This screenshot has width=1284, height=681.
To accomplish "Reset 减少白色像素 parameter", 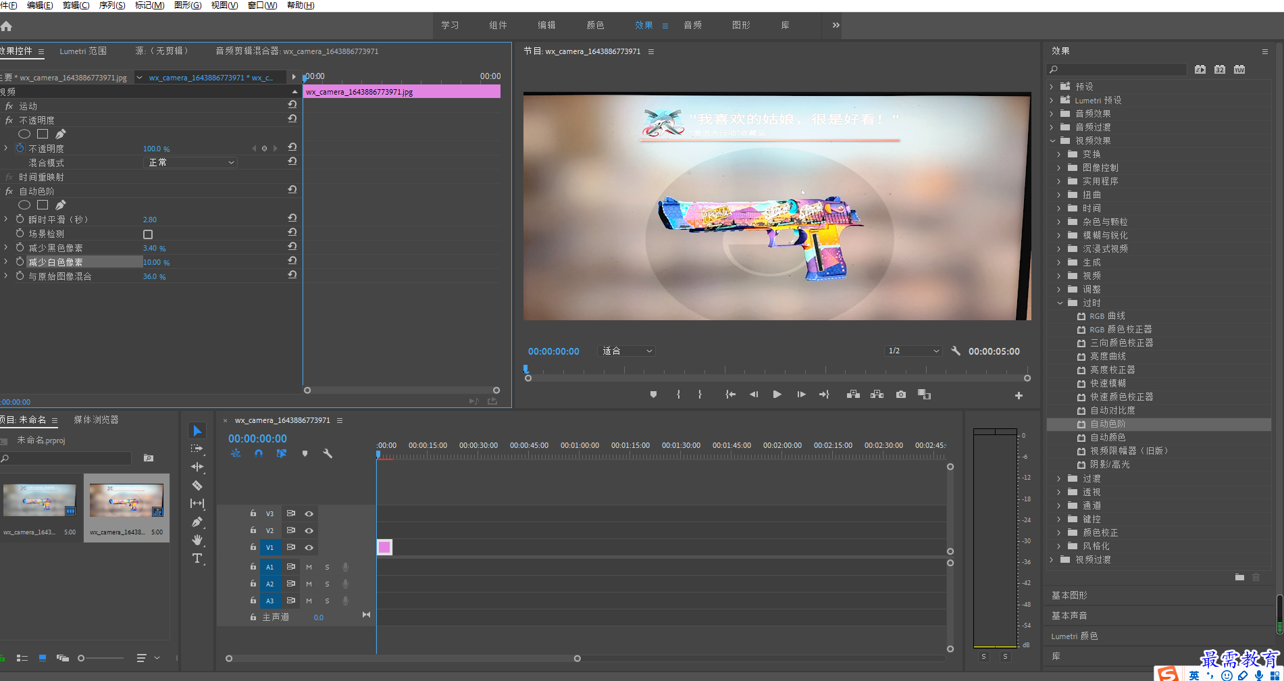I will tap(292, 261).
